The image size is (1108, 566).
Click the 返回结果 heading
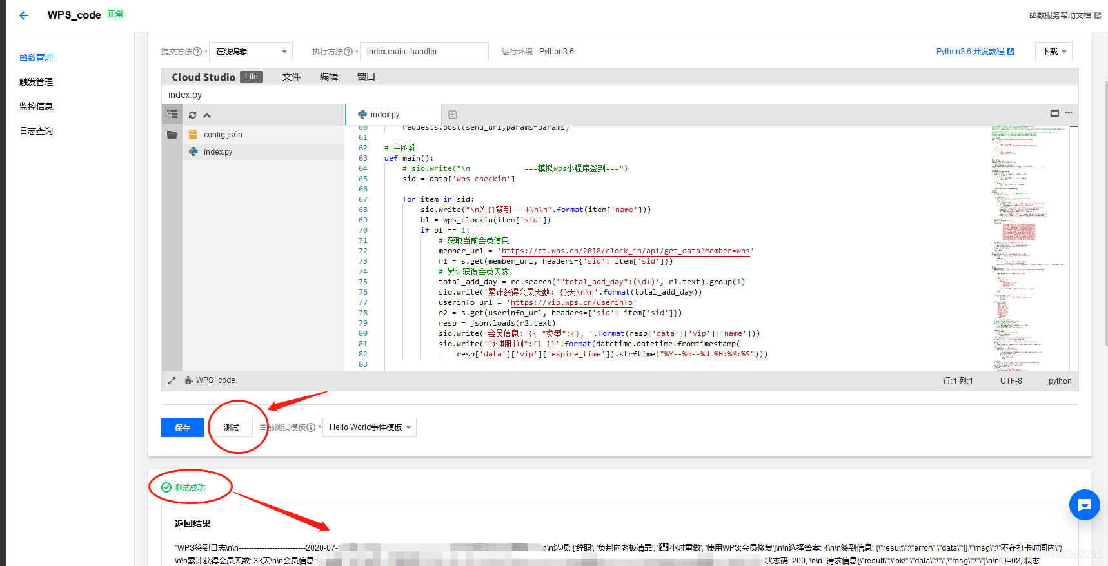[x=193, y=523]
